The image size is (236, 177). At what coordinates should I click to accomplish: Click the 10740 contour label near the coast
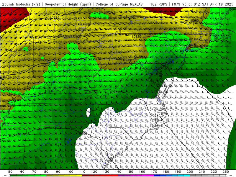(x=156, y=116)
